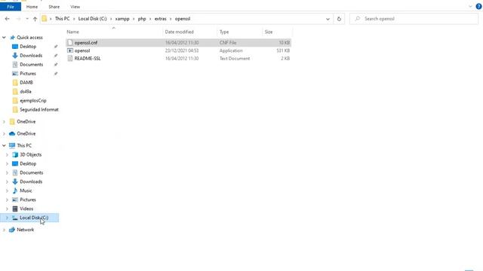Click the README-SSL document icon
483x271 pixels.
pos(70,59)
